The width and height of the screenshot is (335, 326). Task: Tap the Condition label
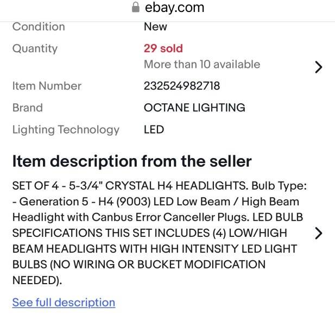pos(39,27)
